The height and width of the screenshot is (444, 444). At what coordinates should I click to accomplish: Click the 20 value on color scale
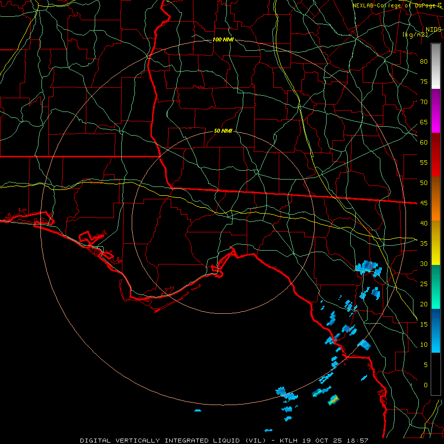click(x=424, y=304)
